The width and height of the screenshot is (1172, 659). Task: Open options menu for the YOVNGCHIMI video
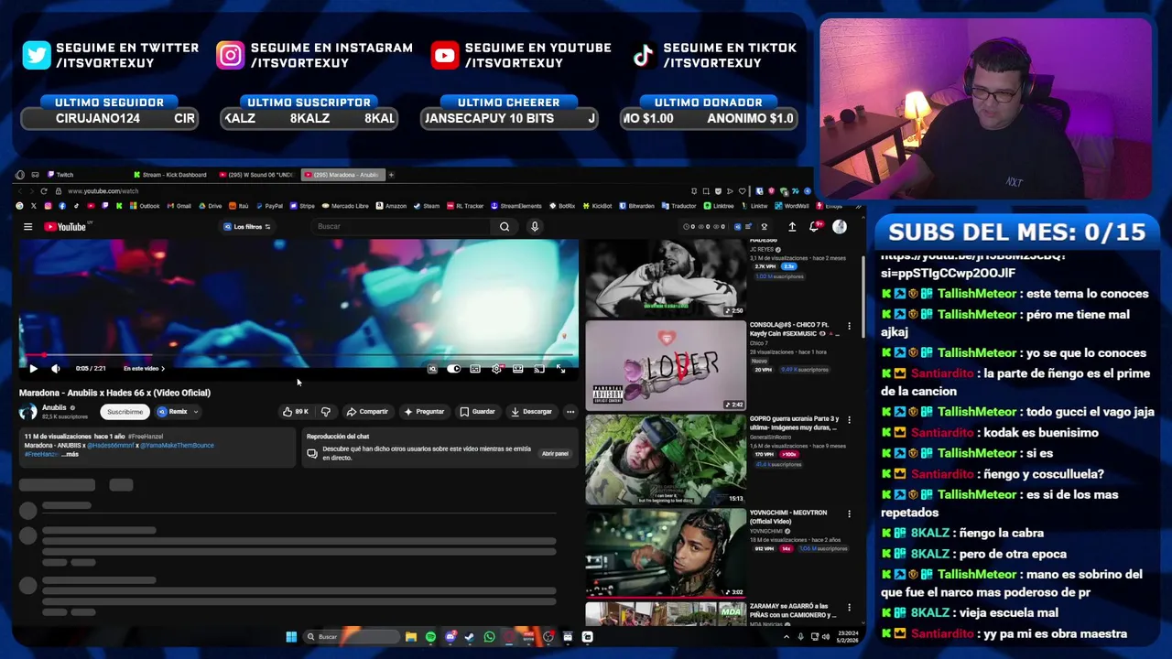tap(849, 514)
